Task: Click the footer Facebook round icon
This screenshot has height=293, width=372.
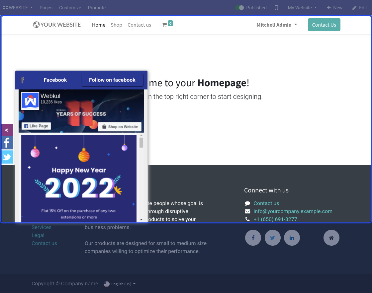Action: point(253,238)
